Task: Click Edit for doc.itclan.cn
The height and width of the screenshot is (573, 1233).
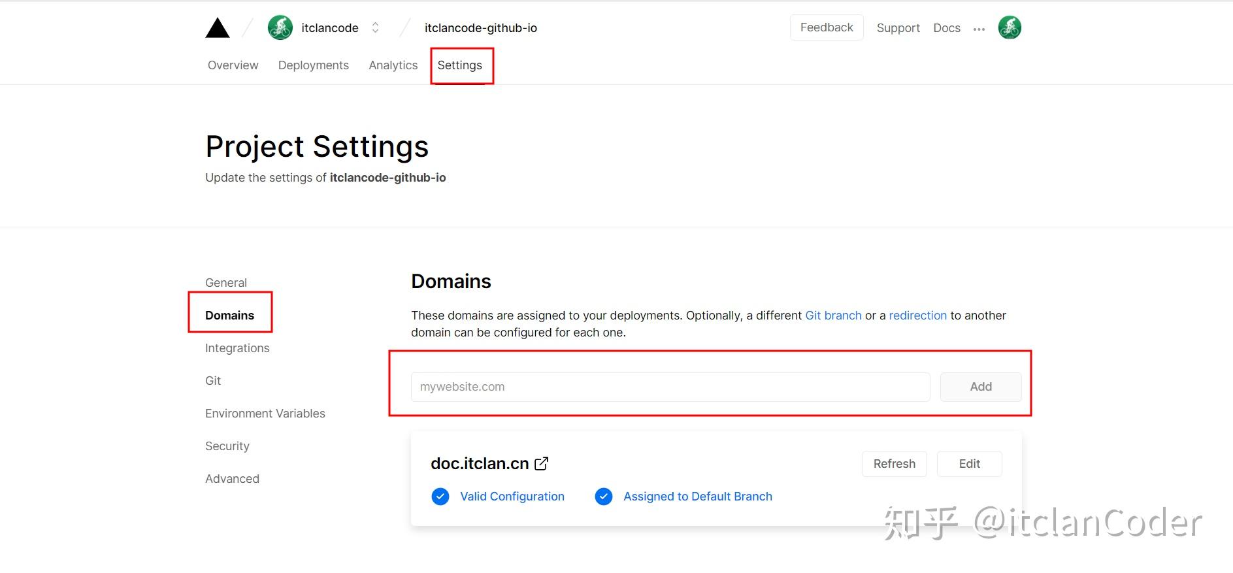Action: (970, 464)
